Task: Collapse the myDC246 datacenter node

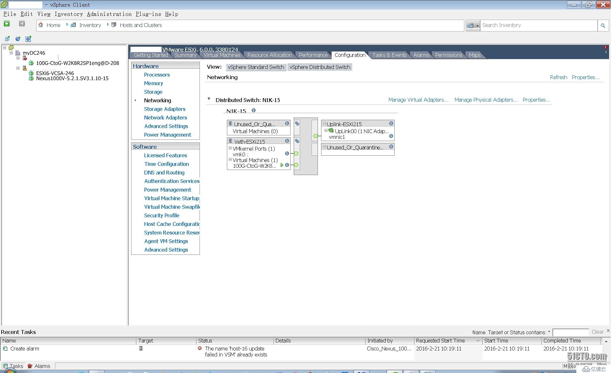Action: (11, 53)
